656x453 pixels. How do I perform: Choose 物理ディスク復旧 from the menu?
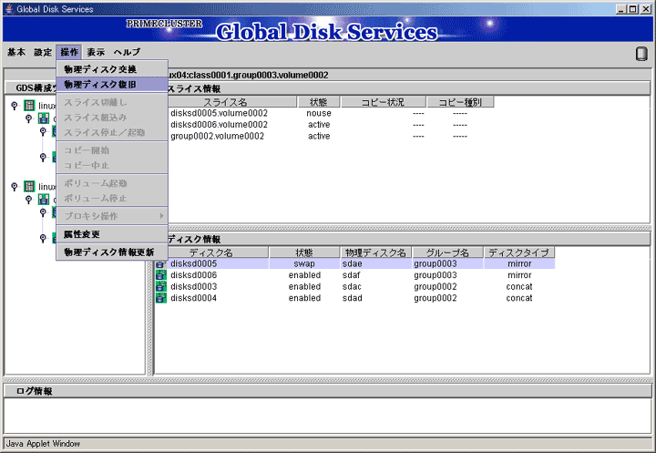click(112, 85)
